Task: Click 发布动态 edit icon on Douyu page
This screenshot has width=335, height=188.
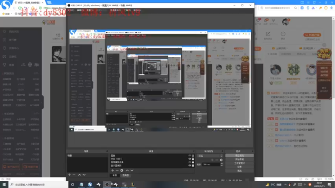Action: pyautogui.click(x=268, y=34)
